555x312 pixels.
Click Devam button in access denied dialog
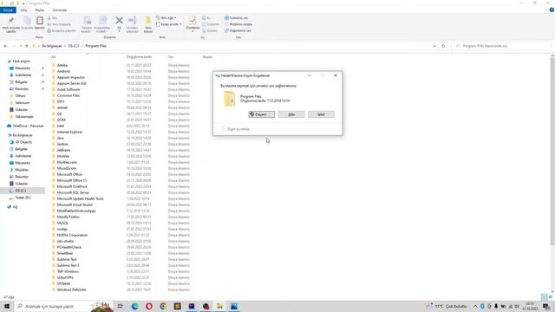coord(262,114)
